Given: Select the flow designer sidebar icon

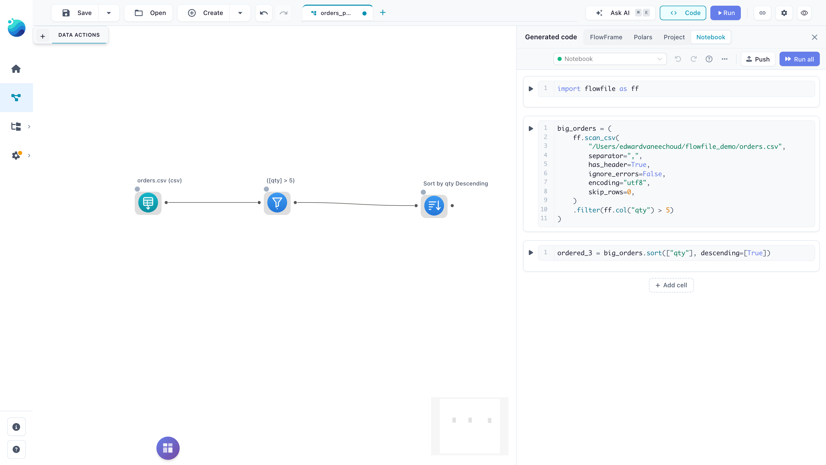Looking at the screenshot, I should point(16,98).
